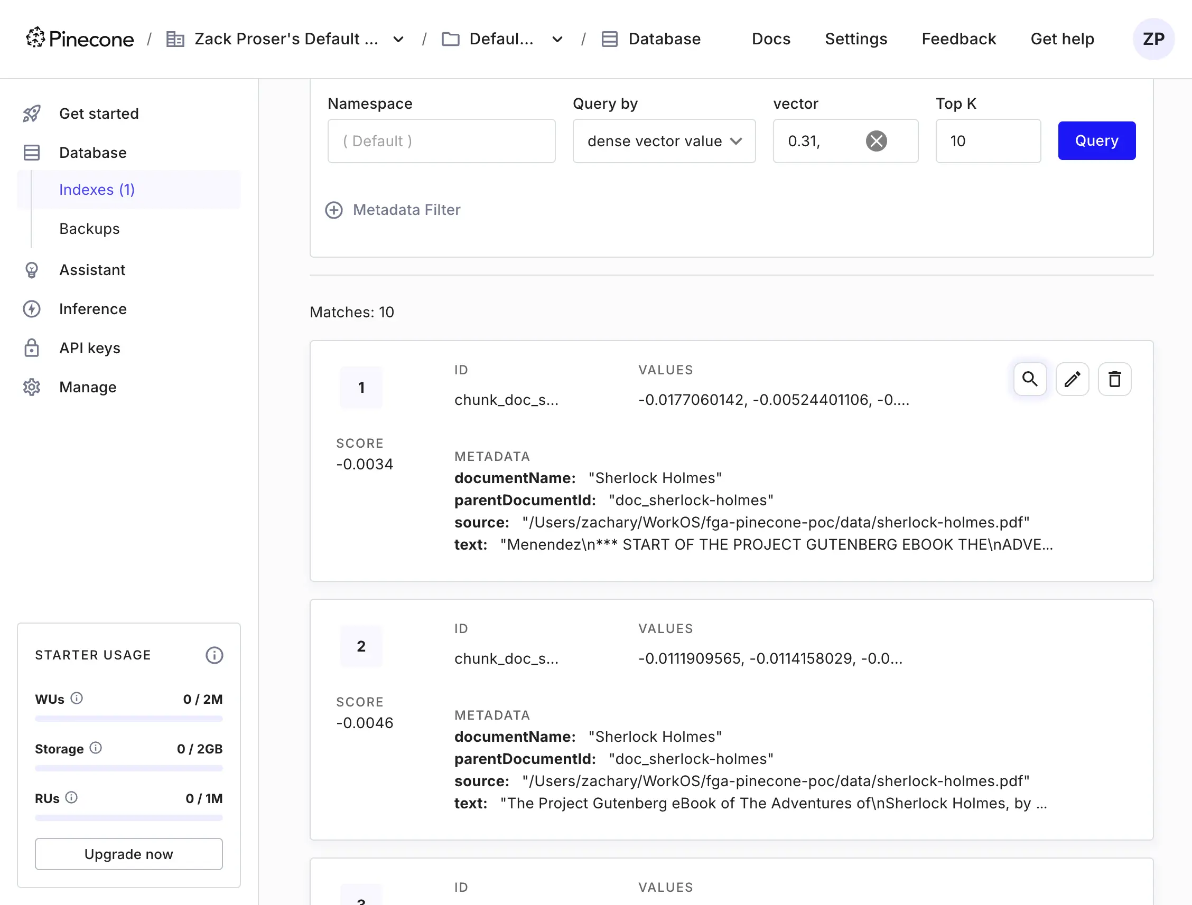Click match 2 values -0.0111909565
The image size is (1192, 905).
click(x=770, y=658)
